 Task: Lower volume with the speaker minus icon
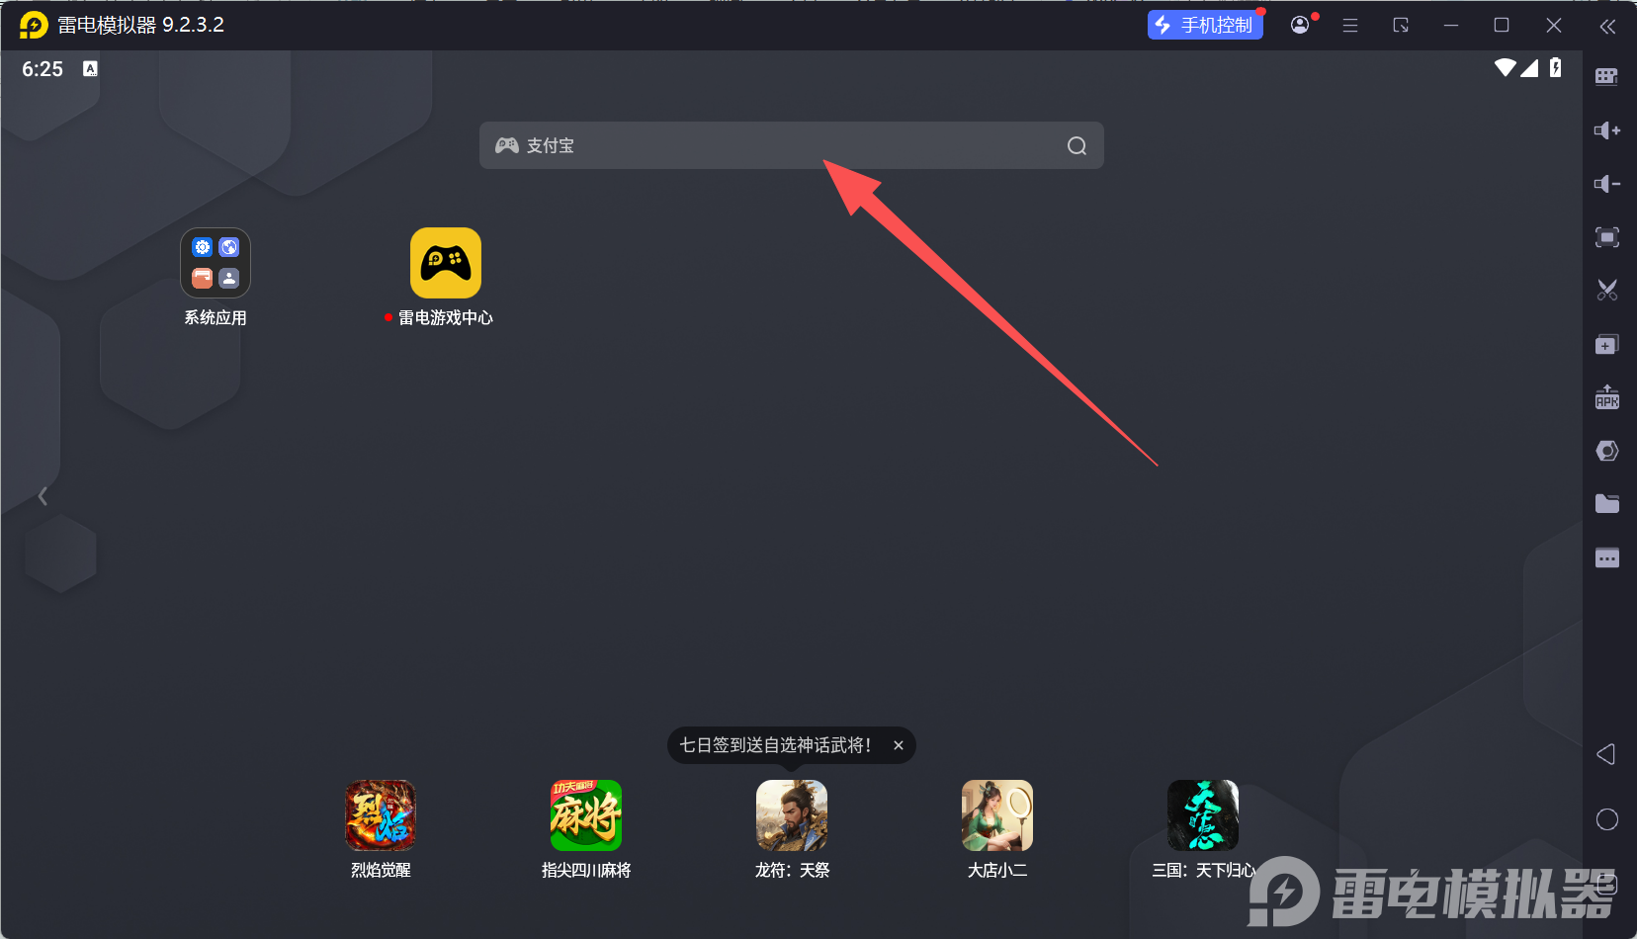tap(1606, 184)
